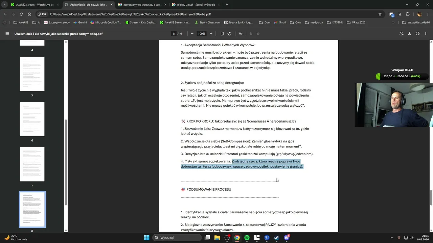Open Chrome three-dot menu
This screenshot has height=243, width=433.
[427, 14]
